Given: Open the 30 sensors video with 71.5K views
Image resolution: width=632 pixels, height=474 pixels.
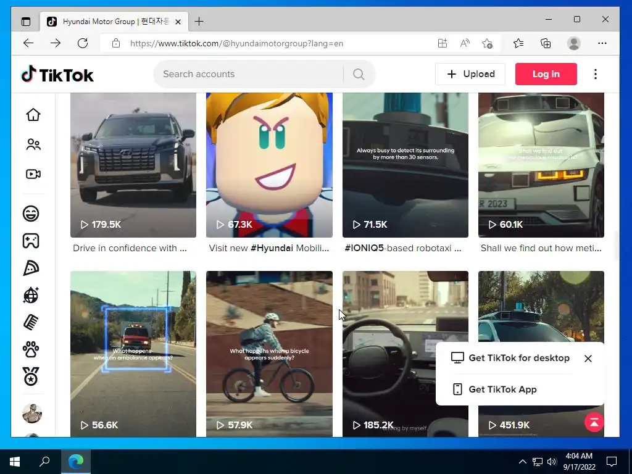Looking at the screenshot, I should (x=405, y=165).
